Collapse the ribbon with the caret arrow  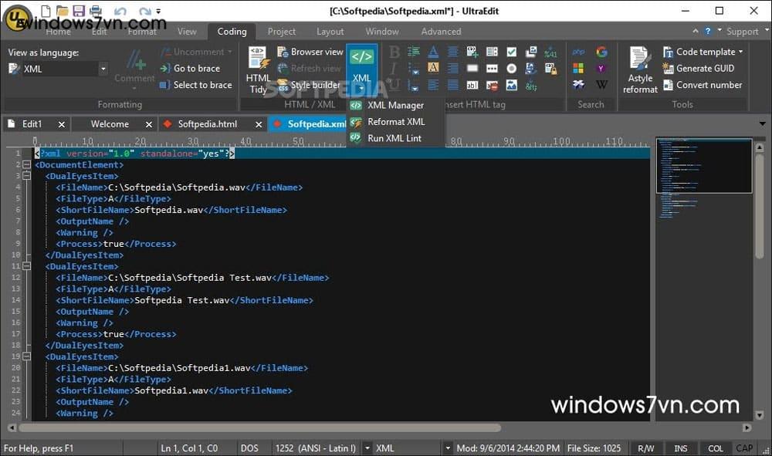click(696, 31)
